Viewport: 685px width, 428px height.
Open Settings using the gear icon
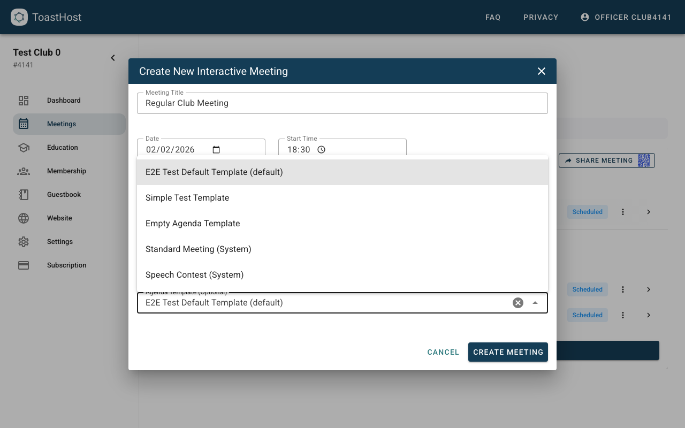pyautogui.click(x=23, y=241)
